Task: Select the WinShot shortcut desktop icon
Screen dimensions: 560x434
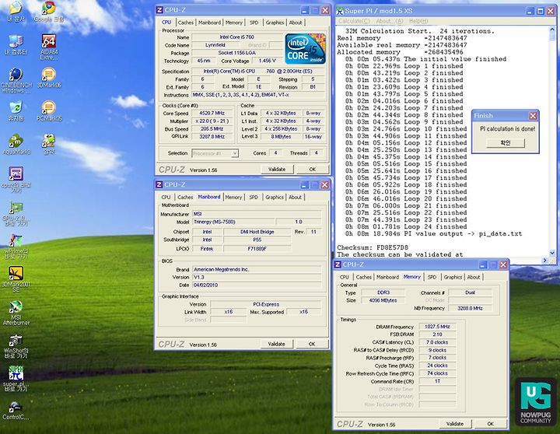Action: [16, 346]
